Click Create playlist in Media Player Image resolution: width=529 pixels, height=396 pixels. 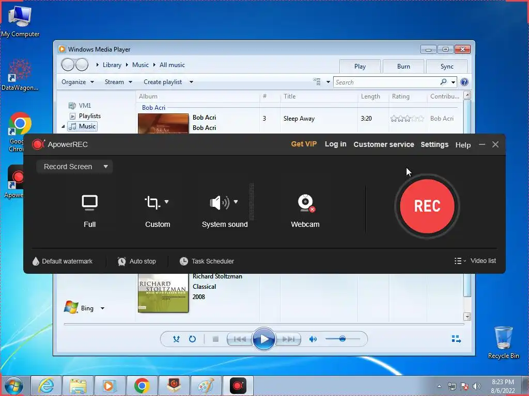point(163,82)
